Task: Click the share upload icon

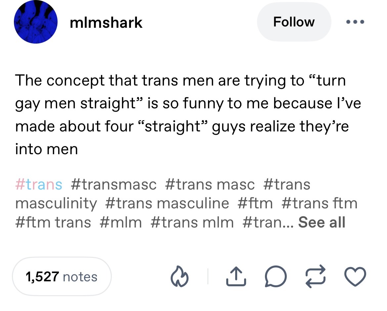Action: [236, 276]
